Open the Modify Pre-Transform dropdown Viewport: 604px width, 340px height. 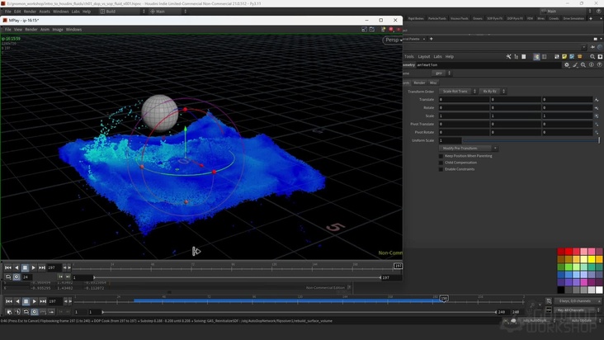point(468,149)
